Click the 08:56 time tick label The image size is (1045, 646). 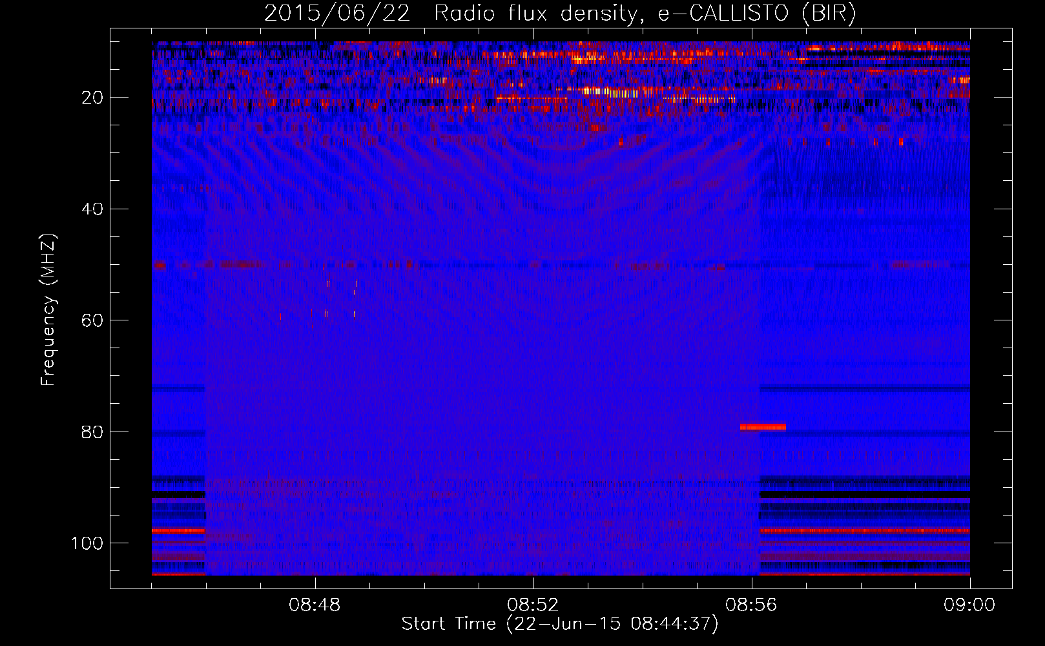751,605
